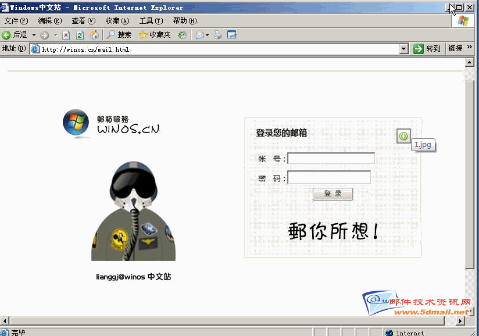Click the 帐号 account input field
This screenshot has height=336, width=479.
pyautogui.click(x=331, y=159)
